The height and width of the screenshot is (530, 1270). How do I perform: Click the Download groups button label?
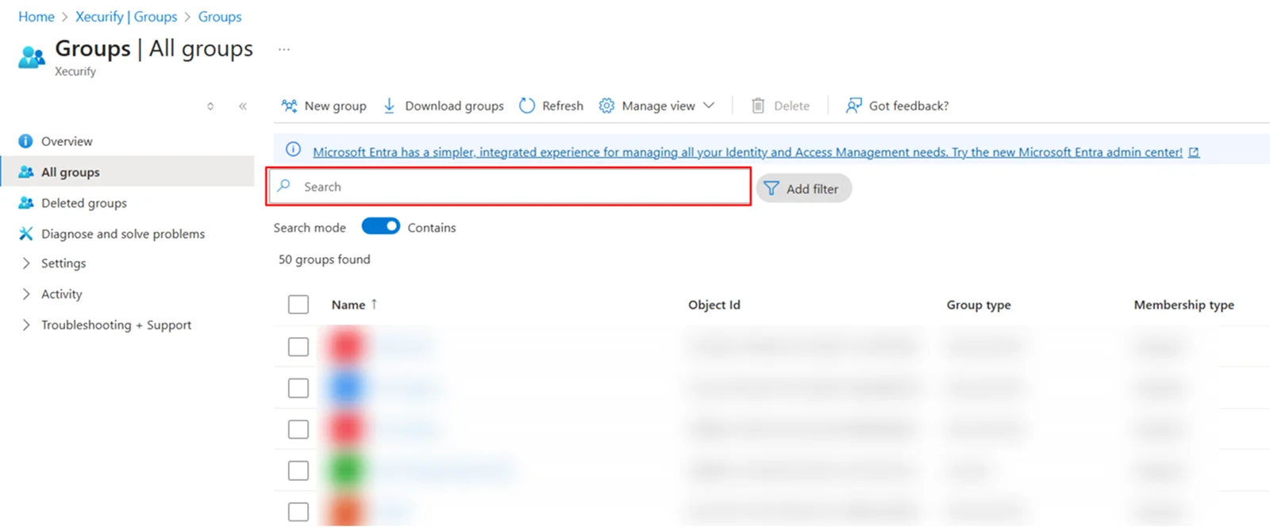coord(454,106)
